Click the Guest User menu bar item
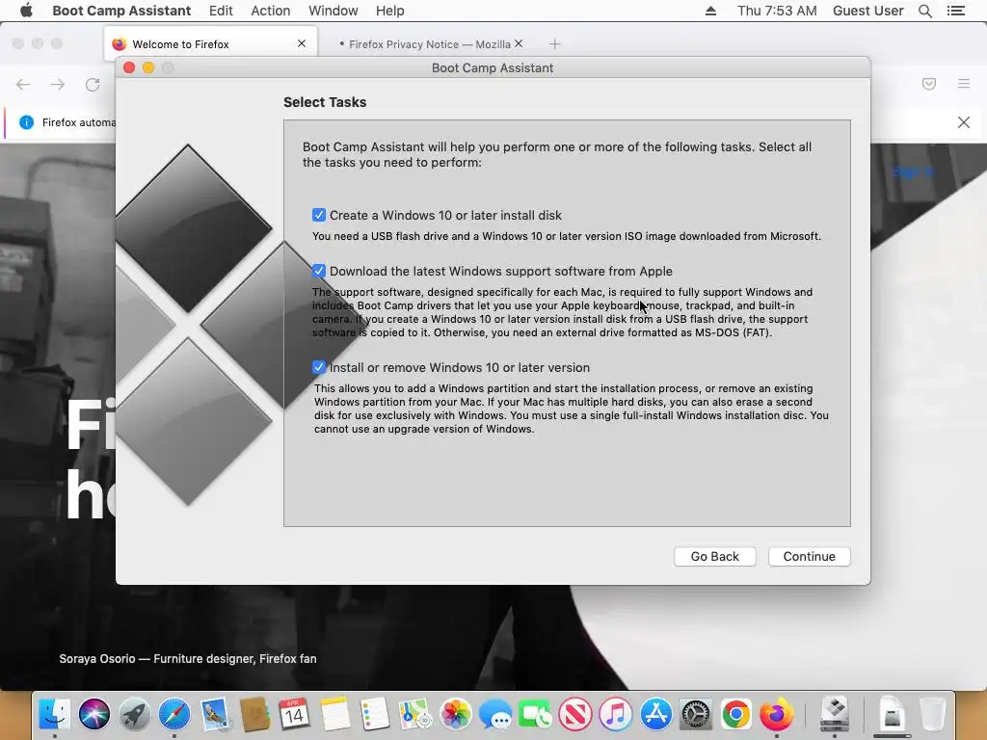 tap(868, 11)
